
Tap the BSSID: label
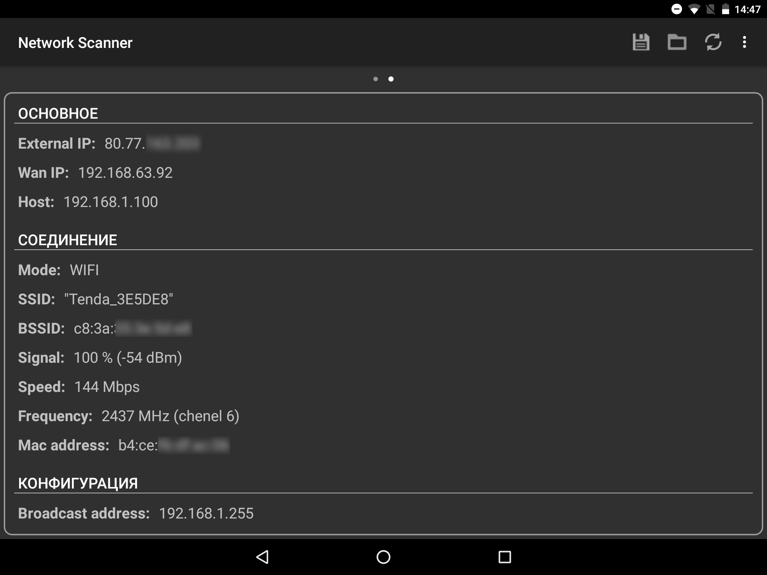click(42, 328)
